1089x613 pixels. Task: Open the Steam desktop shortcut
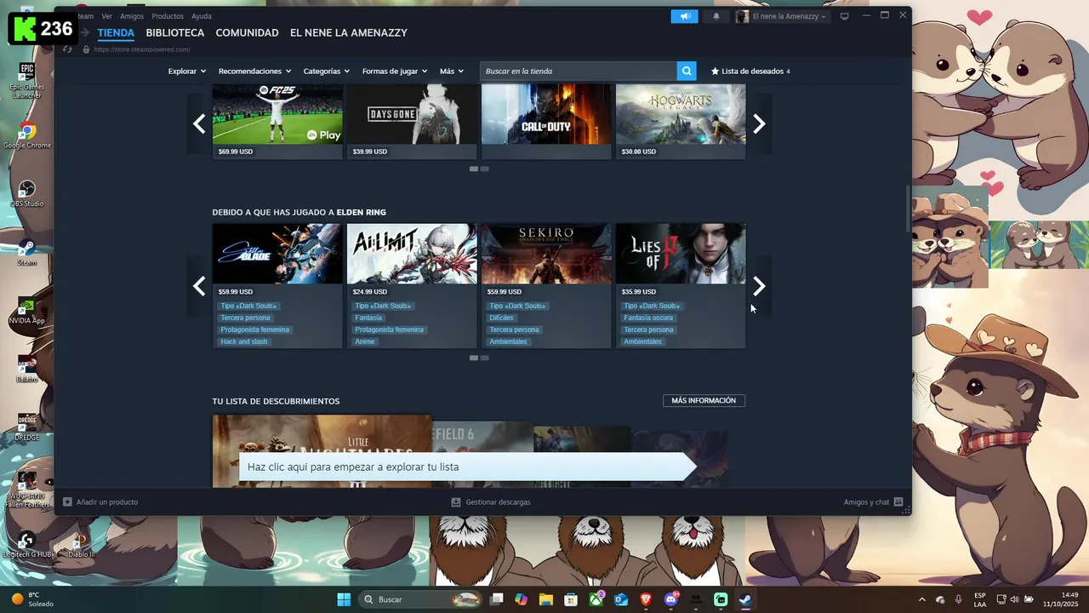(x=26, y=253)
